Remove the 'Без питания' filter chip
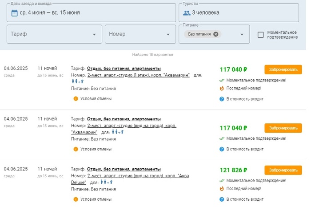The image size is (311, 207). (216, 34)
